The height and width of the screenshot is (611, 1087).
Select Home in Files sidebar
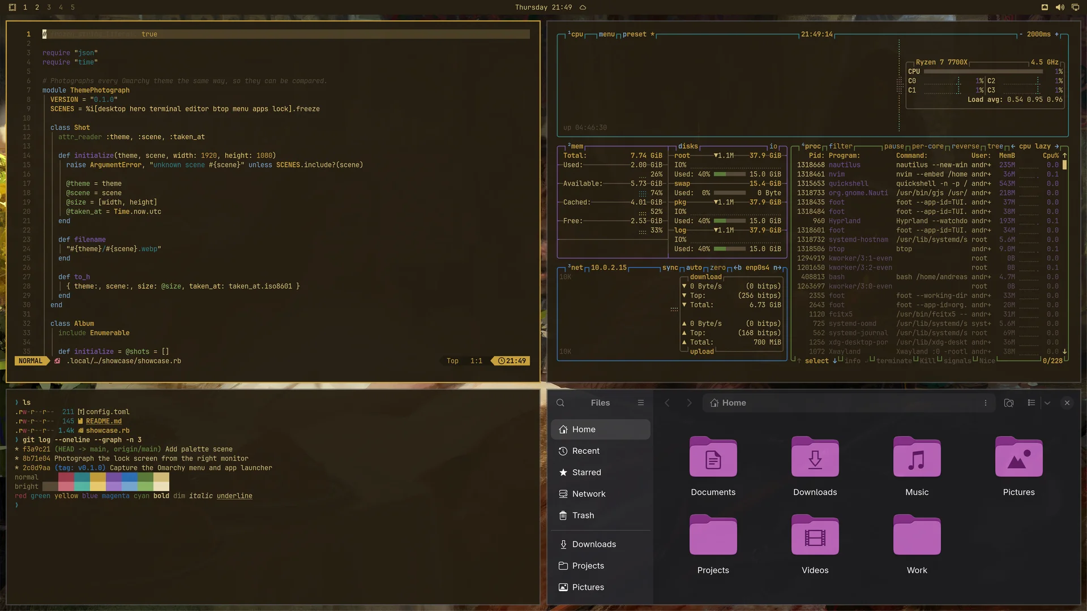point(601,429)
